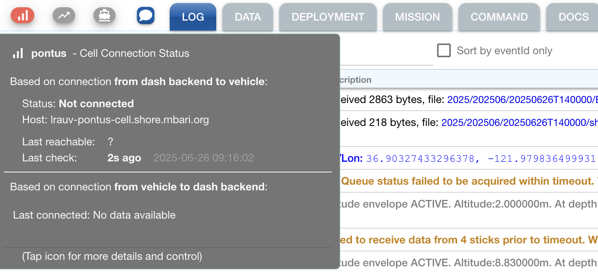598x272 pixels.
Task: Switch to the DOCS tab
Action: pos(573,17)
